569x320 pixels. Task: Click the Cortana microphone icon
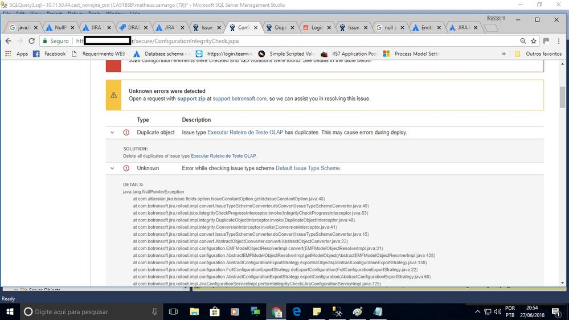click(x=154, y=311)
